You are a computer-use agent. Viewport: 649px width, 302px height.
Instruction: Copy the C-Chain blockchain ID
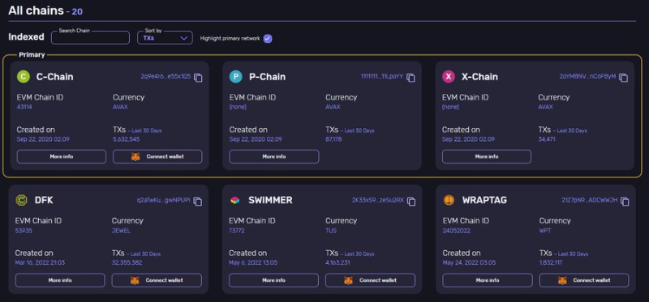(x=198, y=78)
